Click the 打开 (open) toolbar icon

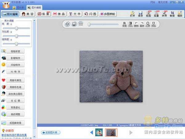pyautogui.click(x=132, y=13)
